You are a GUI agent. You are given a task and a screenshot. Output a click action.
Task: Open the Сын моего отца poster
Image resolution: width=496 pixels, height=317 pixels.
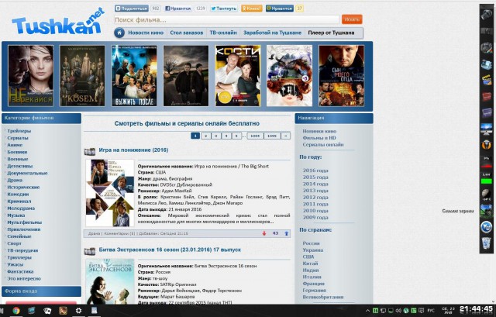pos(341,76)
